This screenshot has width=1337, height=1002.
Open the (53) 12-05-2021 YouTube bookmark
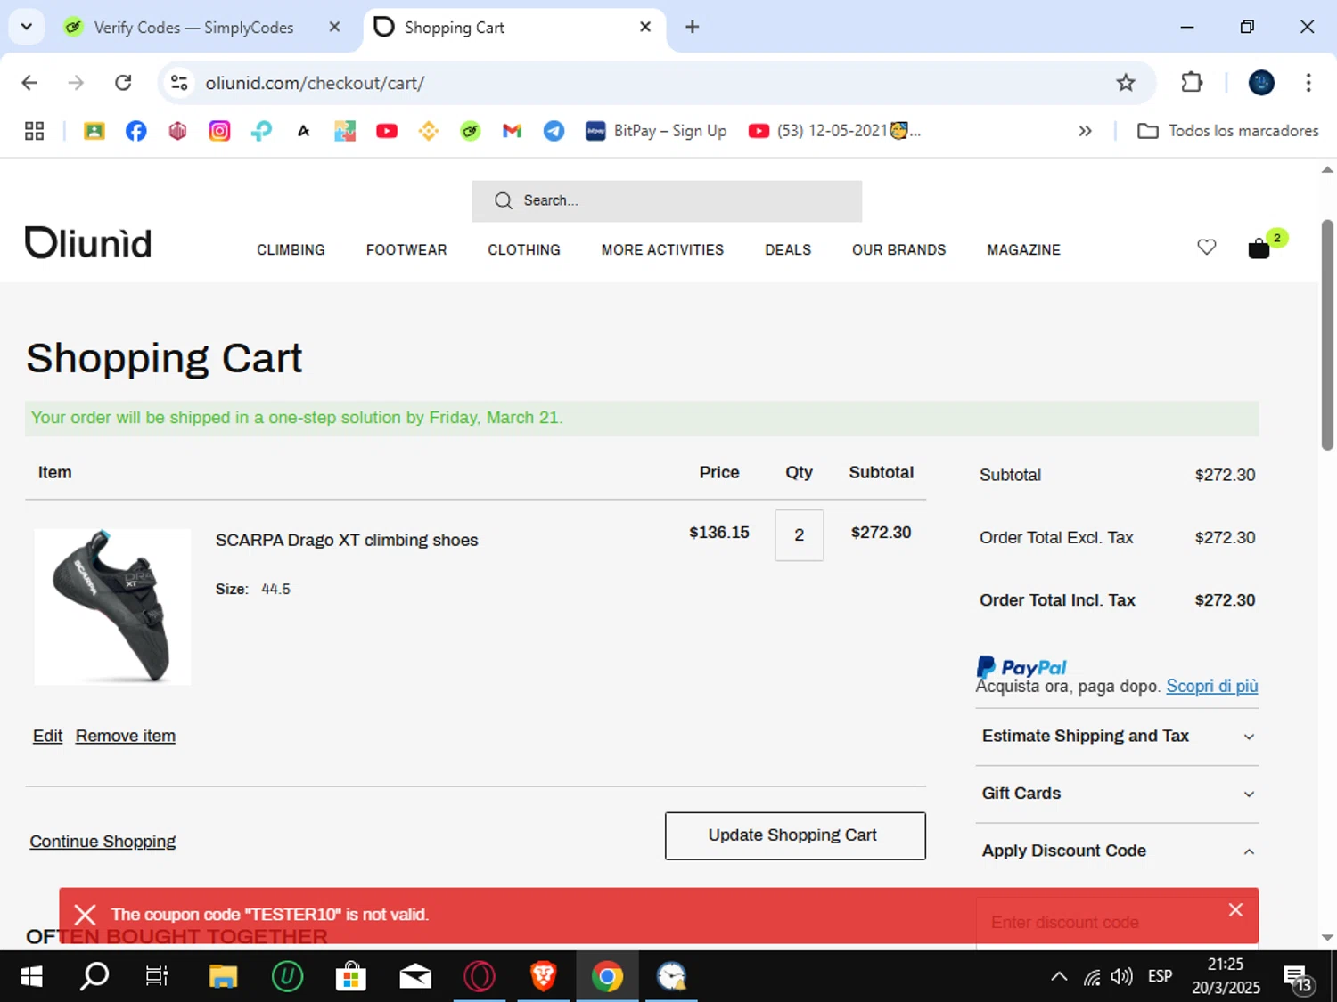(x=834, y=131)
